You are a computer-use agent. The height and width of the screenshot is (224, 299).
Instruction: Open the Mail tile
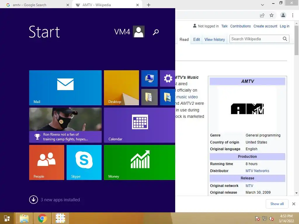pyautogui.click(x=65, y=87)
